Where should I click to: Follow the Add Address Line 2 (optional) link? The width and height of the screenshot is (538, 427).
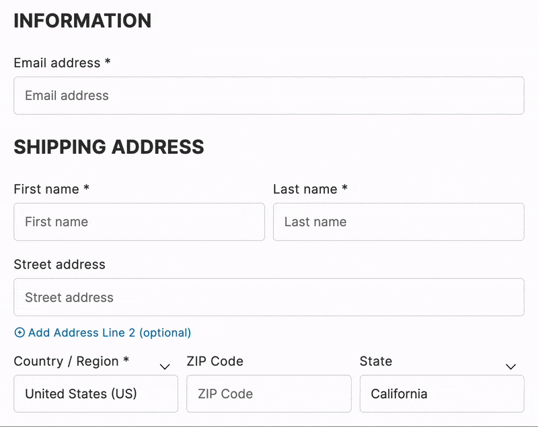110,332
